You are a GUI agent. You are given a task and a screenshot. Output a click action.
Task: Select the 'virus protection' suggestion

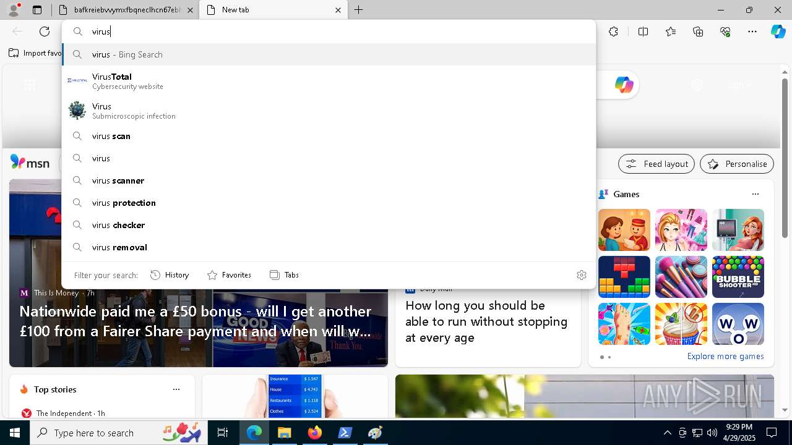[x=329, y=203]
